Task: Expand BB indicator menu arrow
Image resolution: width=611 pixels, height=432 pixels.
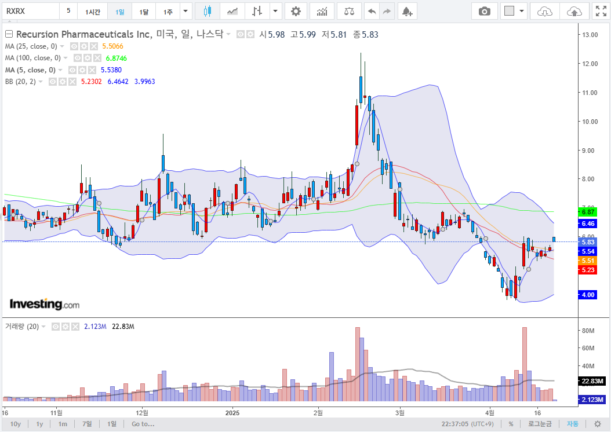Action: 41,82
